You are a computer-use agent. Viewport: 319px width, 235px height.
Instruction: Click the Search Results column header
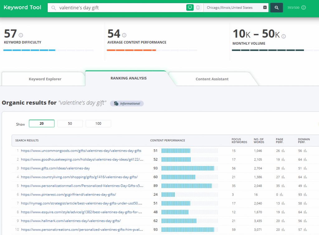coord(27,141)
